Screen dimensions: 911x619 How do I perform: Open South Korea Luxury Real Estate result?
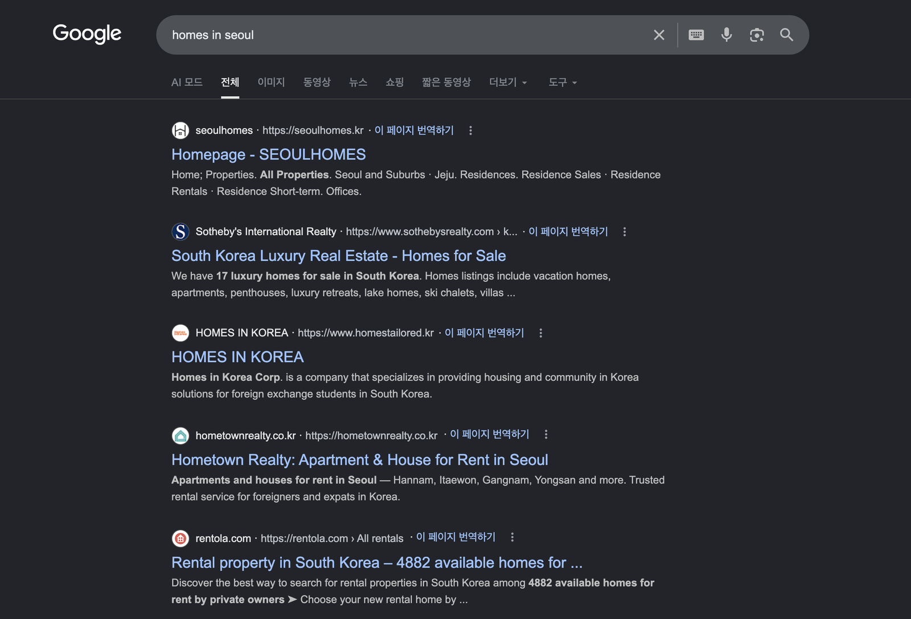[x=339, y=256]
